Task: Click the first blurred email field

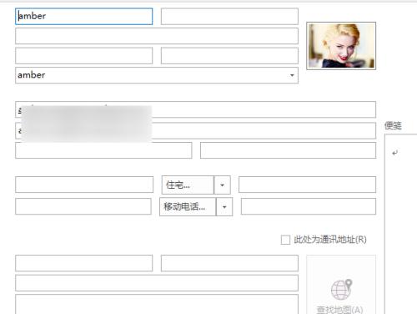Action: [195, 109]
